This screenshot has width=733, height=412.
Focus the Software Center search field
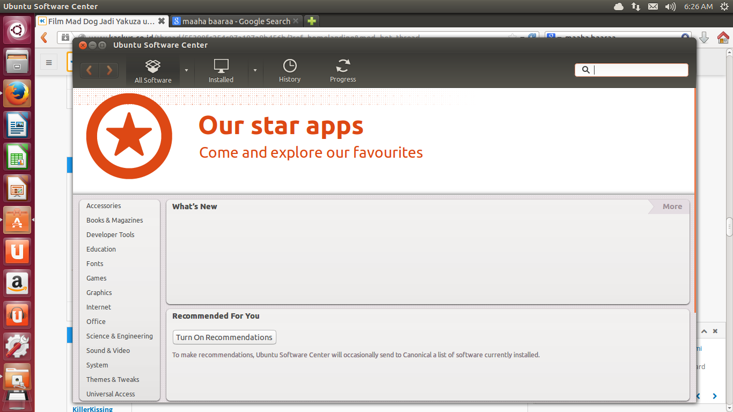click(x=632, y=70)
